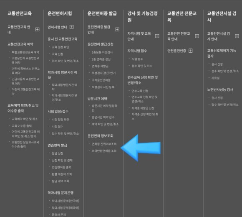Screen dimensions: 242x217
Task: Click 운전면허 정보조회 section title
Action: tap(100, 136)
